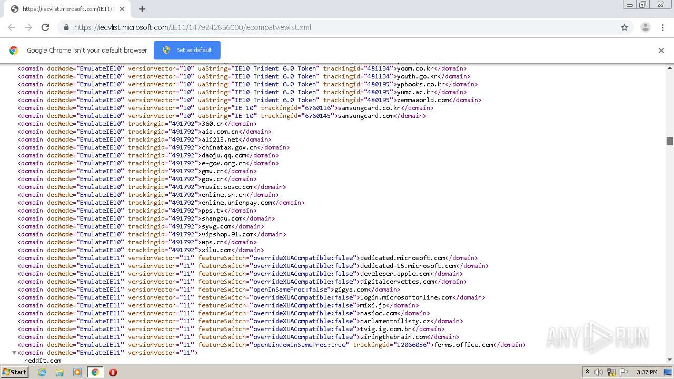Viewport: 674px width, 379px height.
Task: Click the youth.go.kr domain text
Action: coord(417,76)
